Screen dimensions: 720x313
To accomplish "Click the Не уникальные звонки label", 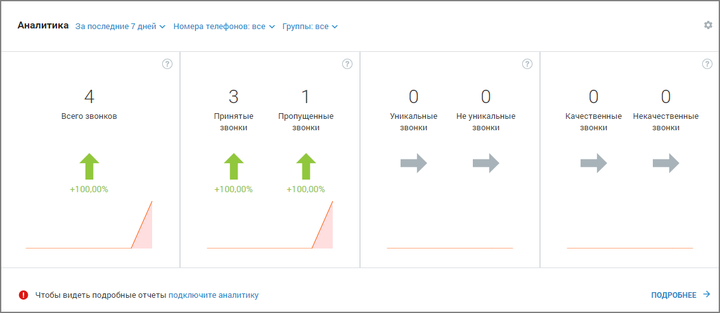I will coord(486,122).
